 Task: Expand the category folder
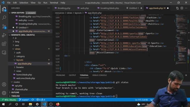click(x=30, y=56)
